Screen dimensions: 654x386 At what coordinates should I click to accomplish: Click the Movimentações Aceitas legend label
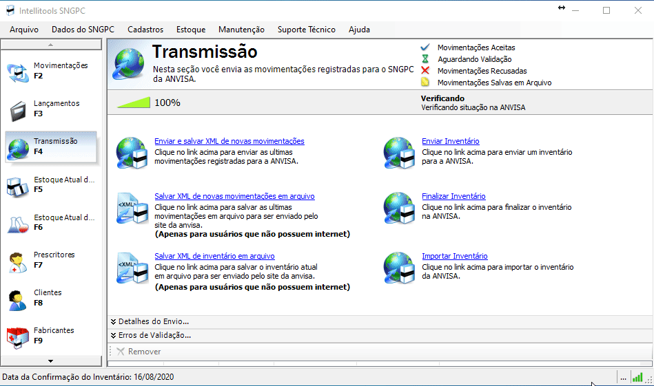tap(476, 47)
